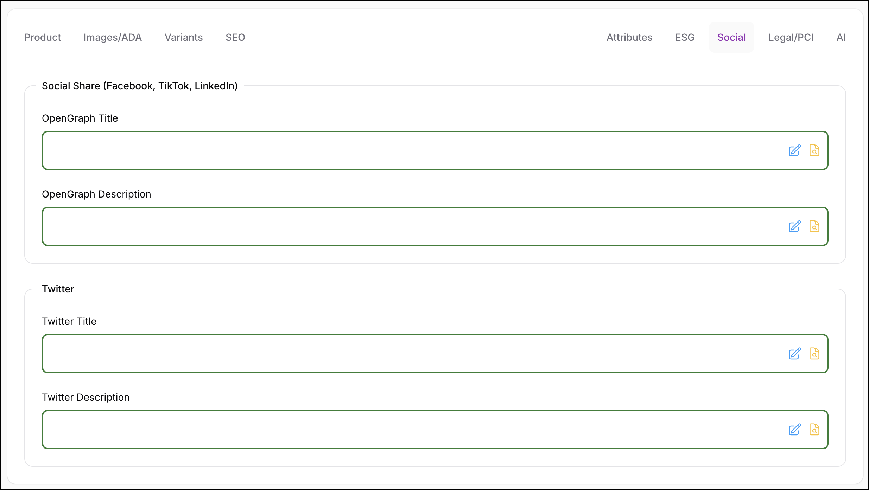The width and height of the screenshot is (869, 490).
Task: Switch to the AI tab
Action: point(841,37)
